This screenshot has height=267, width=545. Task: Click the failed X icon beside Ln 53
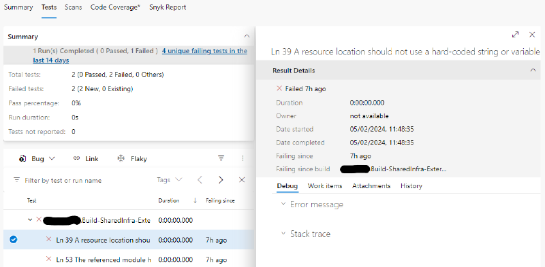tap(48, 259)
